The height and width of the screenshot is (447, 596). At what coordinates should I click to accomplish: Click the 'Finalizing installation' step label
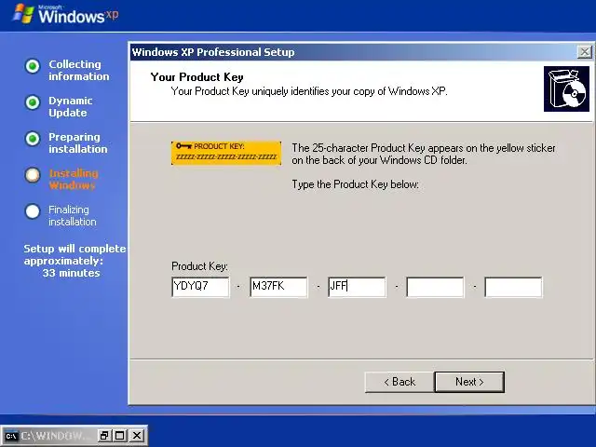pos(73,215)
